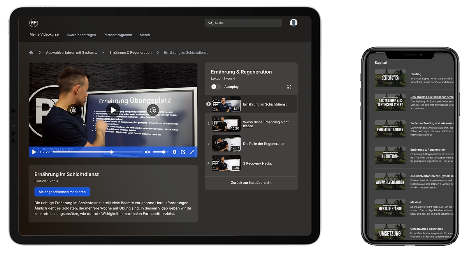469x255 pixels.
Task: Click phone chapter title Mindset
Action: pos(416,202)
